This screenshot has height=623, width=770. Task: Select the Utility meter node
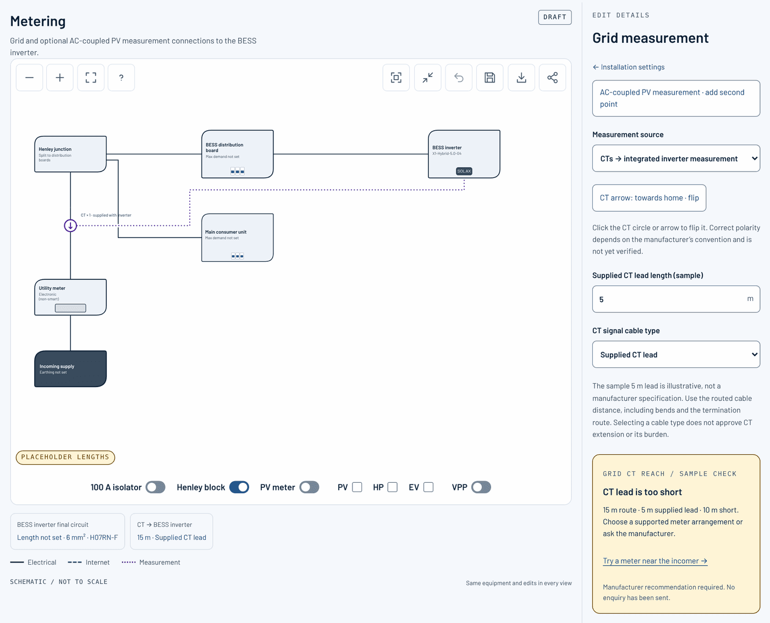coord(70,297)
